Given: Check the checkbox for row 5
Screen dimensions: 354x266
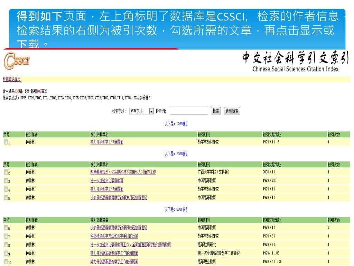Looking at the screenshot, I should (6, 197).
